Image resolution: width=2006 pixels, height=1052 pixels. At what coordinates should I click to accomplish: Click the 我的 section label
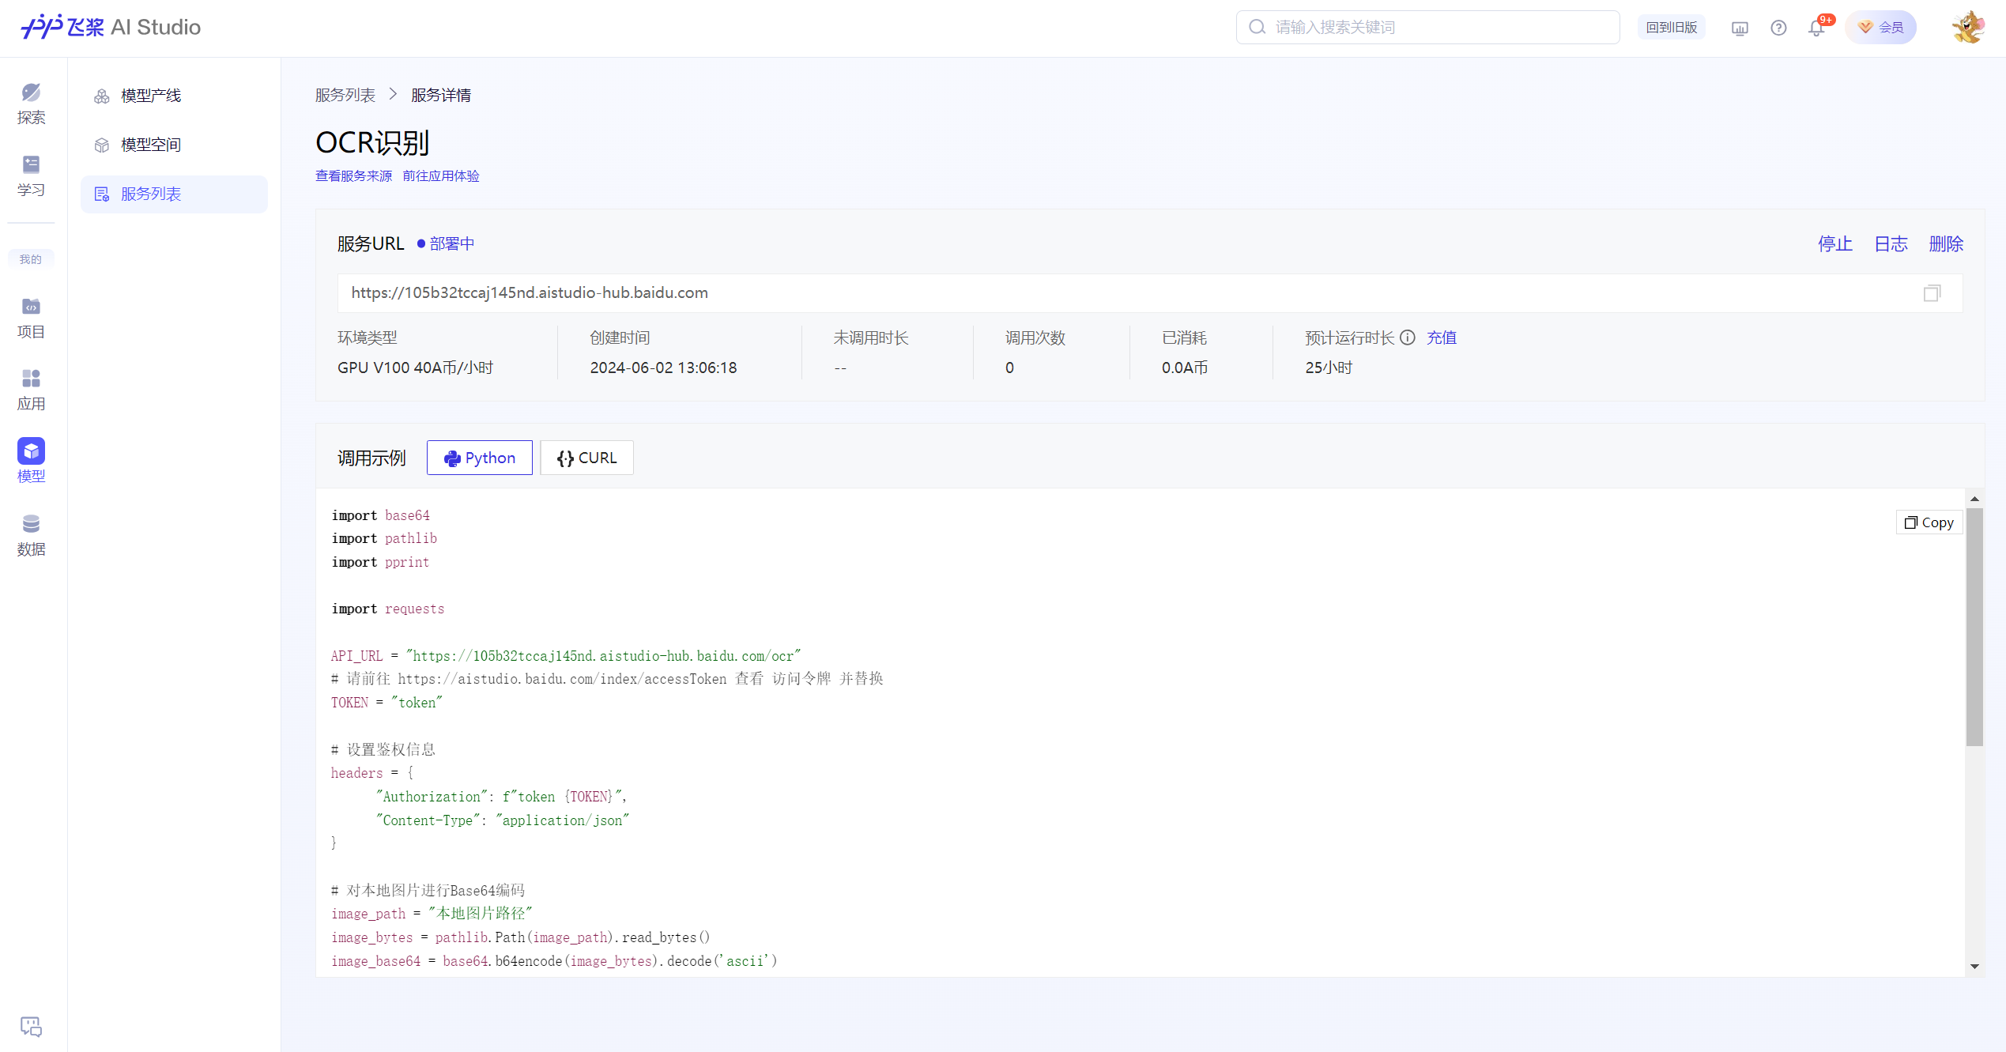[x=31, y=259]
